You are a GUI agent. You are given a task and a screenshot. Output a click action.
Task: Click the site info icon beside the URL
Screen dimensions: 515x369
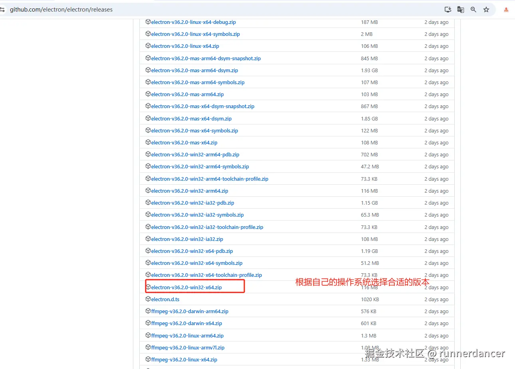2,10
